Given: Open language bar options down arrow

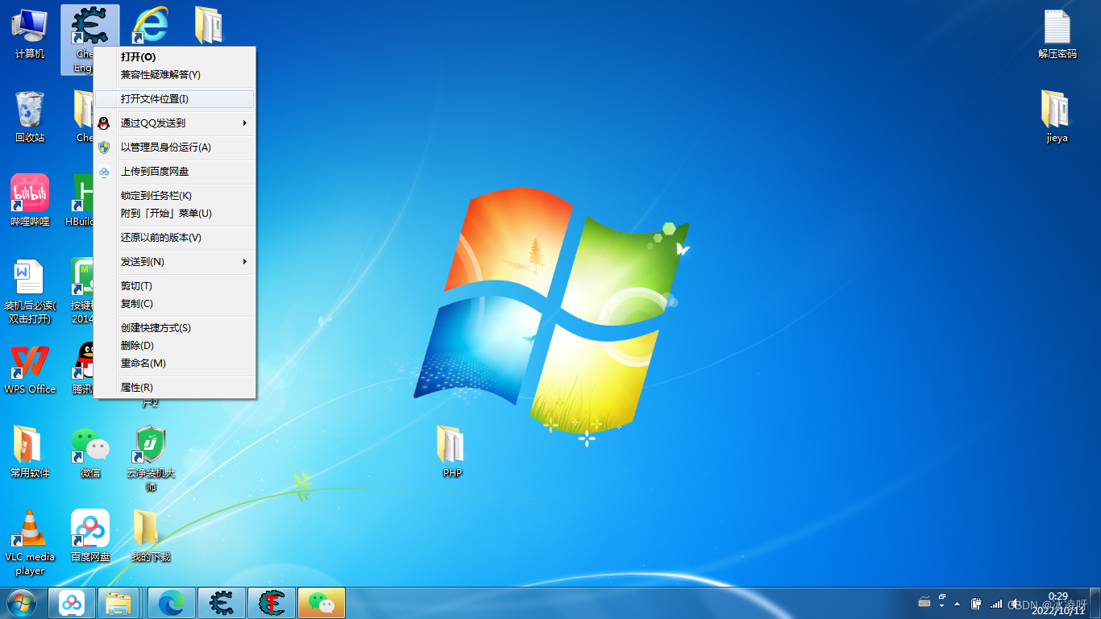Looking at the screenshot, I should 942,605.
